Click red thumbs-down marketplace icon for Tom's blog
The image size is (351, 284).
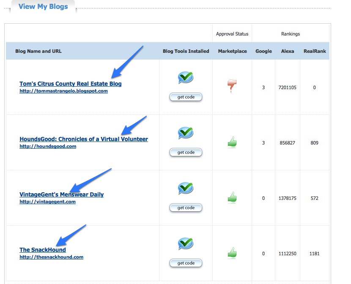point(232,85)
